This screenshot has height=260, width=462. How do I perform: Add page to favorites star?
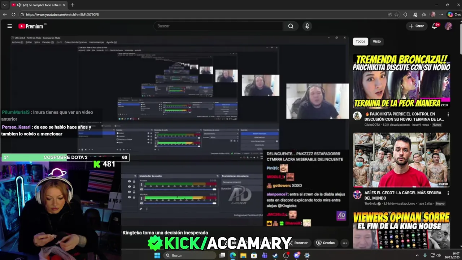[396, 14]
